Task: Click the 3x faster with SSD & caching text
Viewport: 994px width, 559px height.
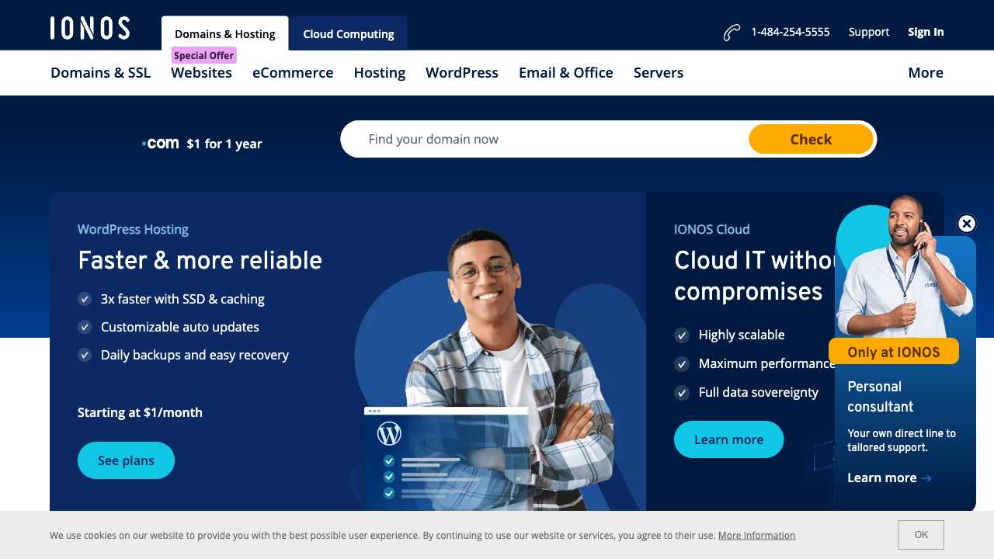Action: coord(182,299)
